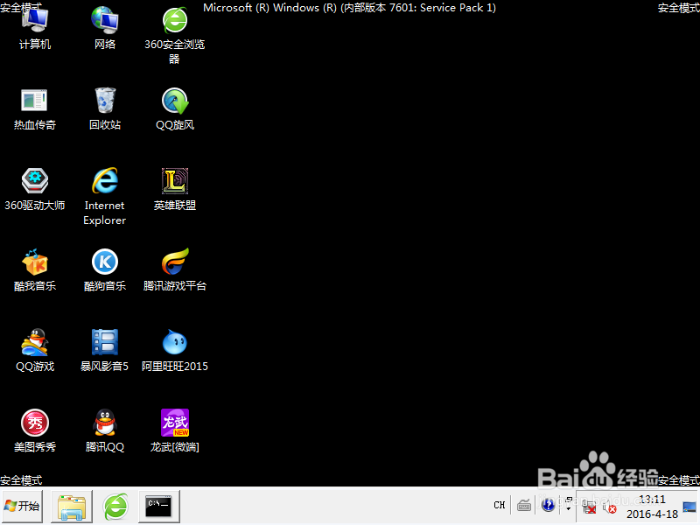Select the Internet Explorer desktop icon
This screenshot has height=525, width=700.
coord(105,197)
